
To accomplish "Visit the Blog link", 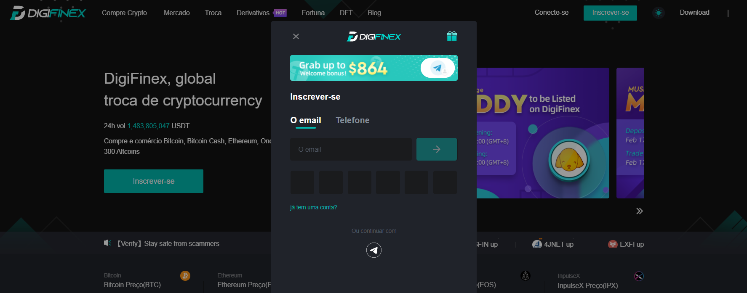I will tap(374, 13).
